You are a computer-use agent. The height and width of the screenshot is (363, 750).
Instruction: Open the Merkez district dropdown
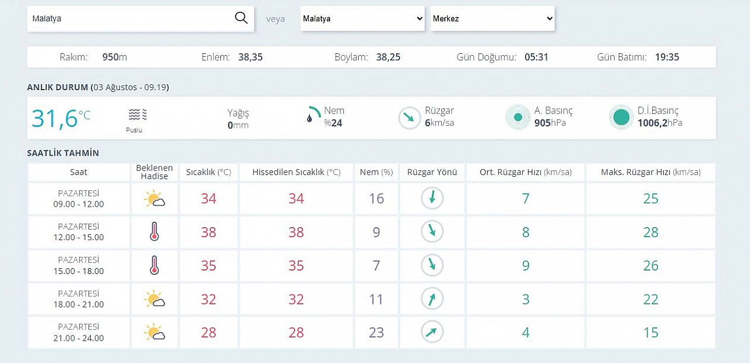pyautogui.click(x=492, y=19)
